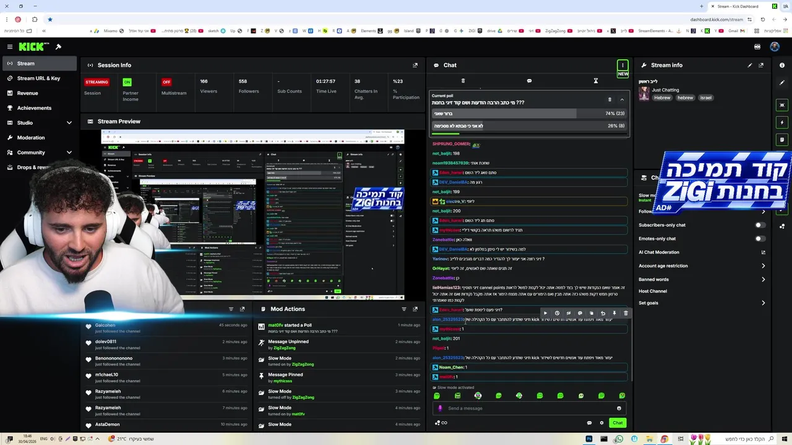Click the Stream Preview video
Viewport: 792px width, 445px height.
pyautogui.click(x=252, y=214)
